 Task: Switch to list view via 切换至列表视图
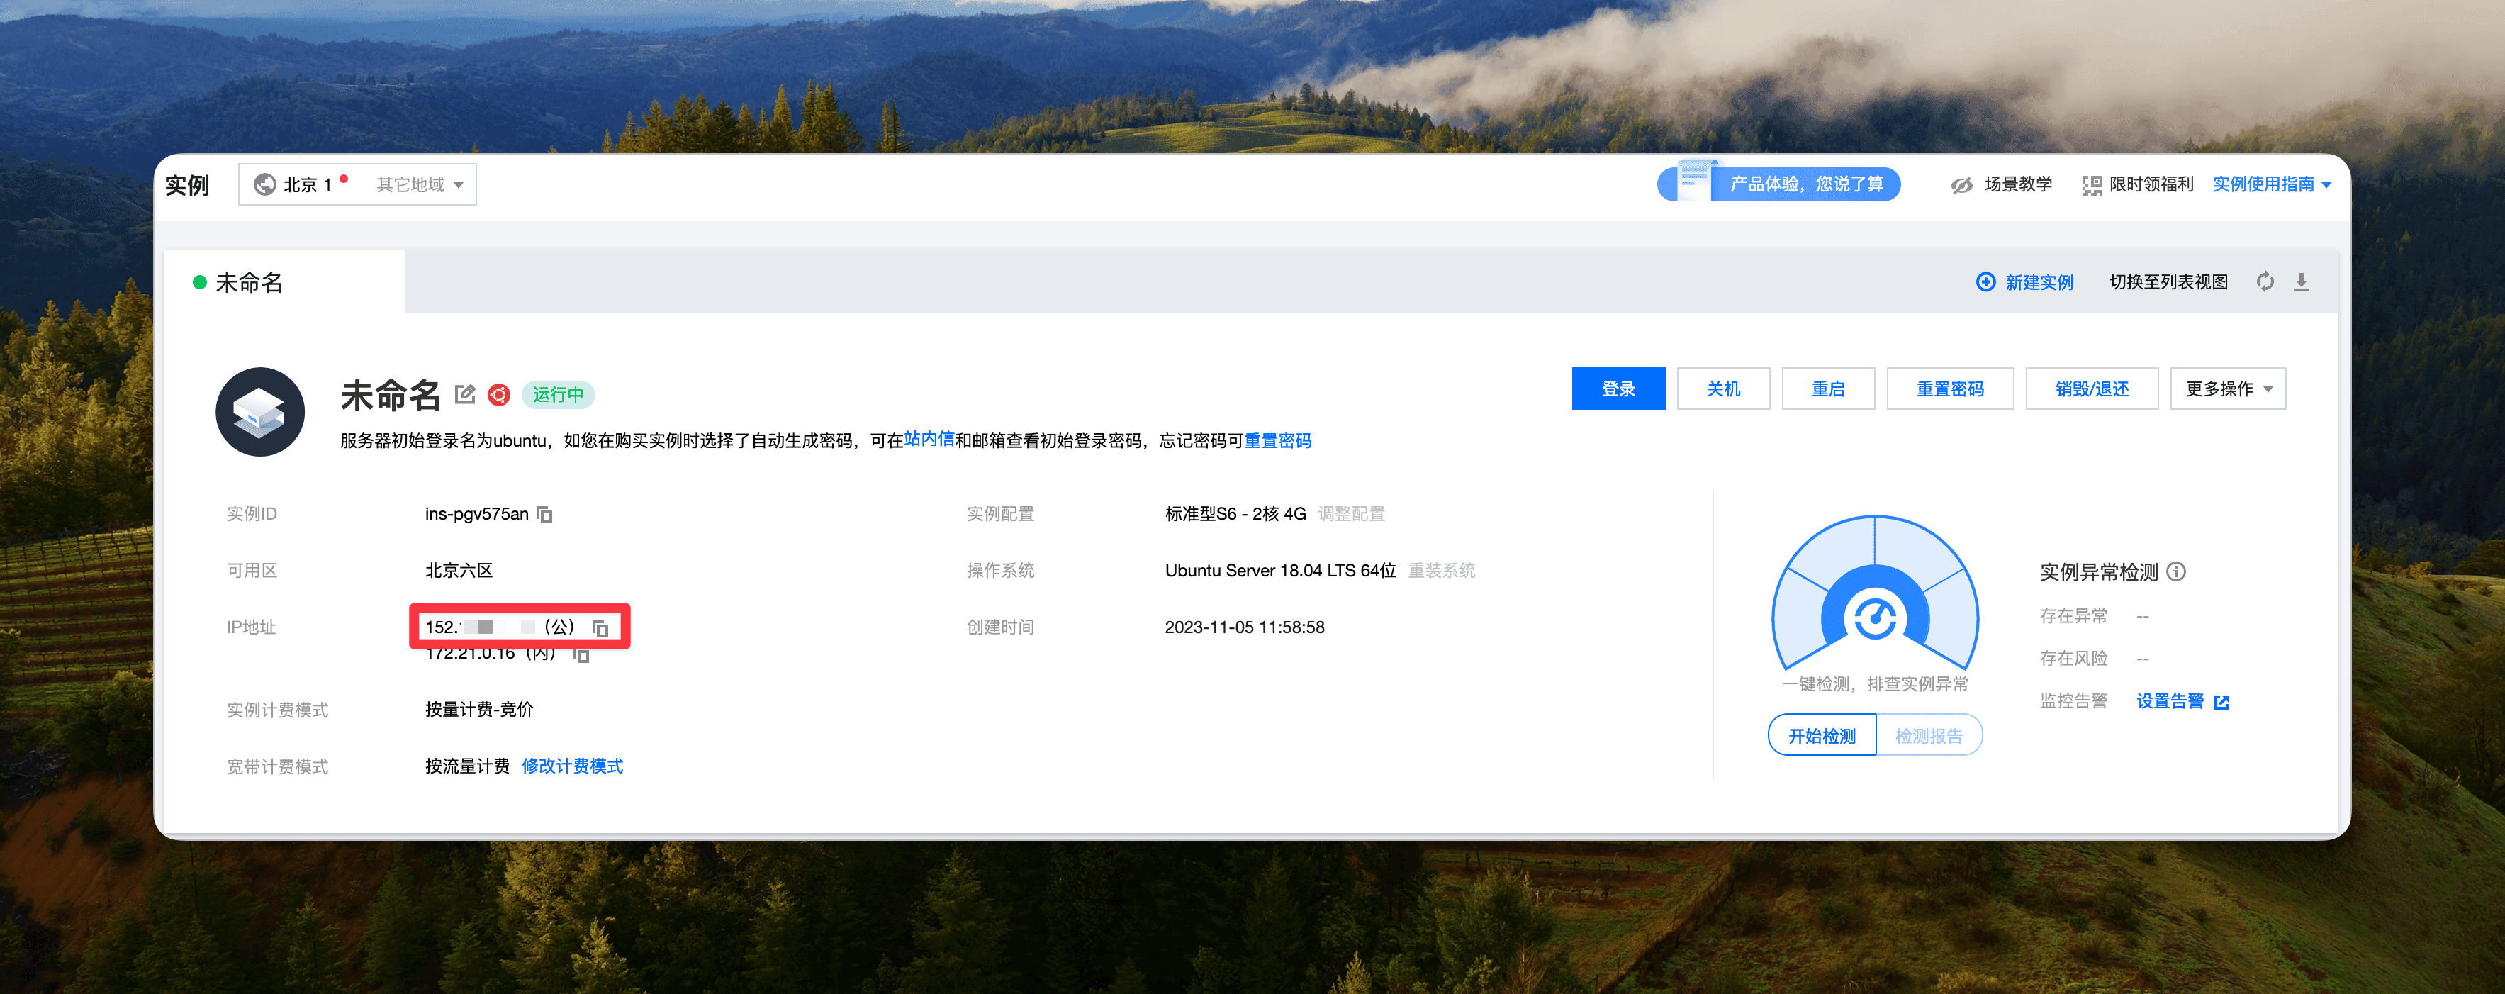click(2168, 282)
